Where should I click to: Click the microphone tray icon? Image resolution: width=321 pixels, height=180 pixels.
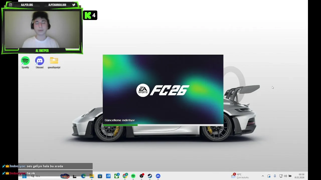pos(275,176)
